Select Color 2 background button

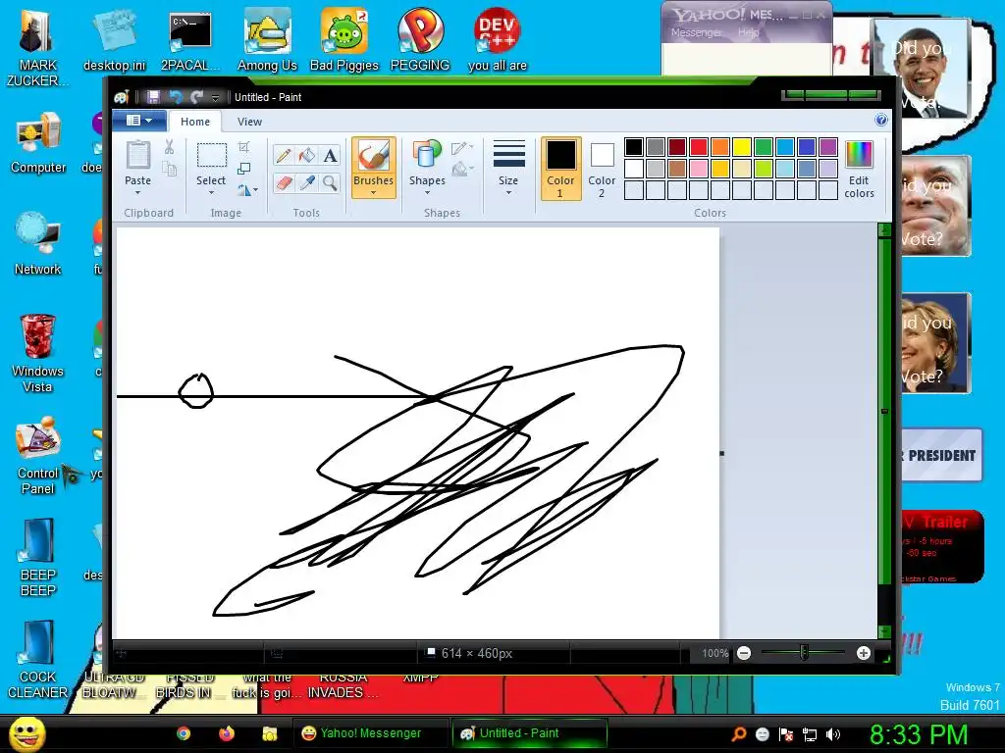pyautogui.click(x=602, y=169)
